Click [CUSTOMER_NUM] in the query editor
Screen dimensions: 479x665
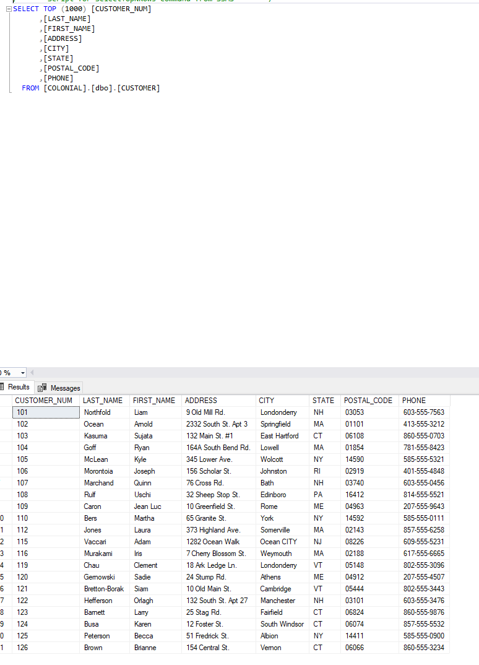click(121, 9)
